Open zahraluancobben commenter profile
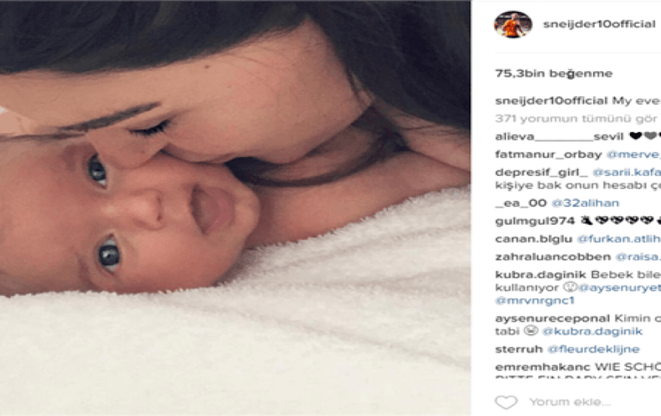This screenshot has width=661, height=416. click(553, 256)
